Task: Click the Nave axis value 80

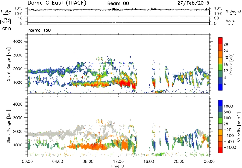Action: (x=216, y=18)
